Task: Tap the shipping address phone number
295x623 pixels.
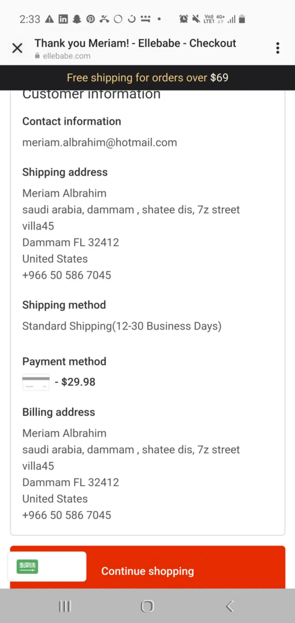Action: pos(67,275)
